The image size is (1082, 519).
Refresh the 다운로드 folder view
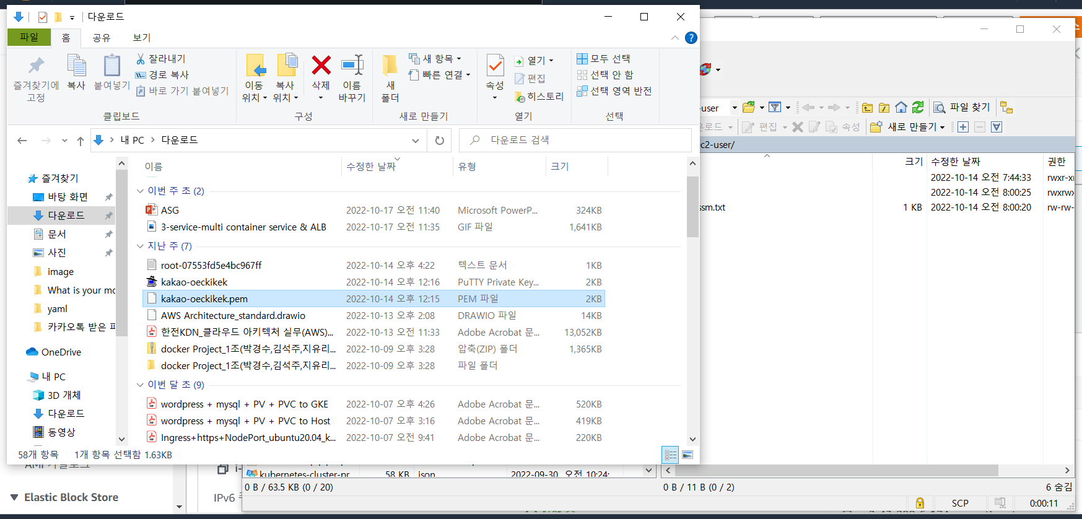click(440, 141)
